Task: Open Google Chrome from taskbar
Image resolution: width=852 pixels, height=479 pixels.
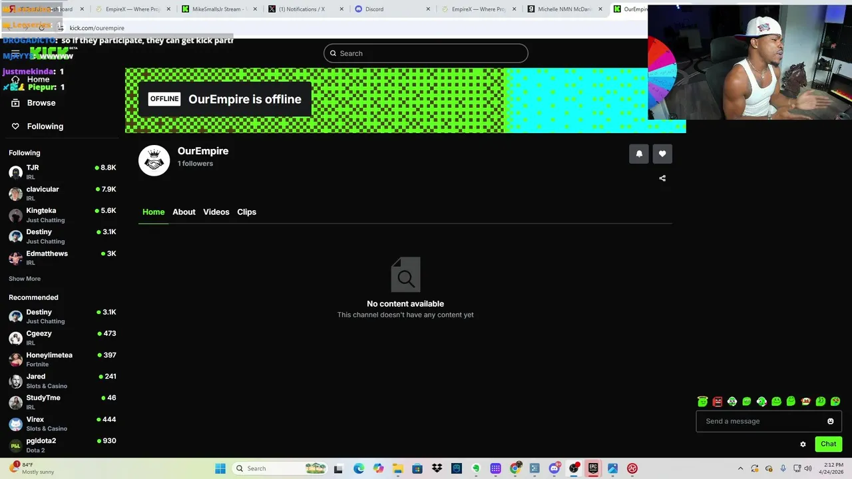Action: click(515, 468)
